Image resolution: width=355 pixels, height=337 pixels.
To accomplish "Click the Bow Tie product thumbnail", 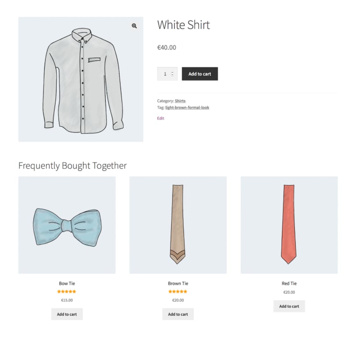I will tap(66, 224).
